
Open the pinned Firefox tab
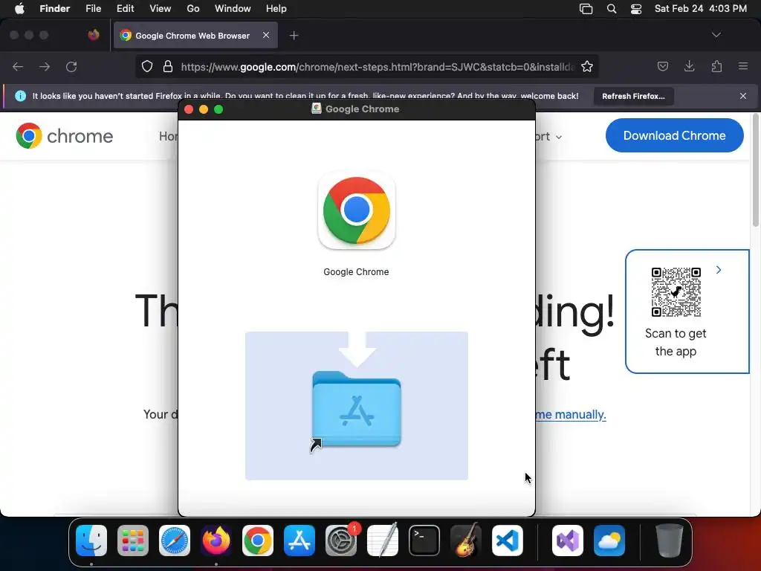(x=94, y=35)
